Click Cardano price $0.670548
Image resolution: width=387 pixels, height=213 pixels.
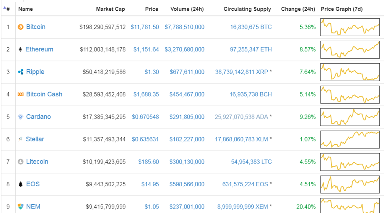tap(145, 117)
